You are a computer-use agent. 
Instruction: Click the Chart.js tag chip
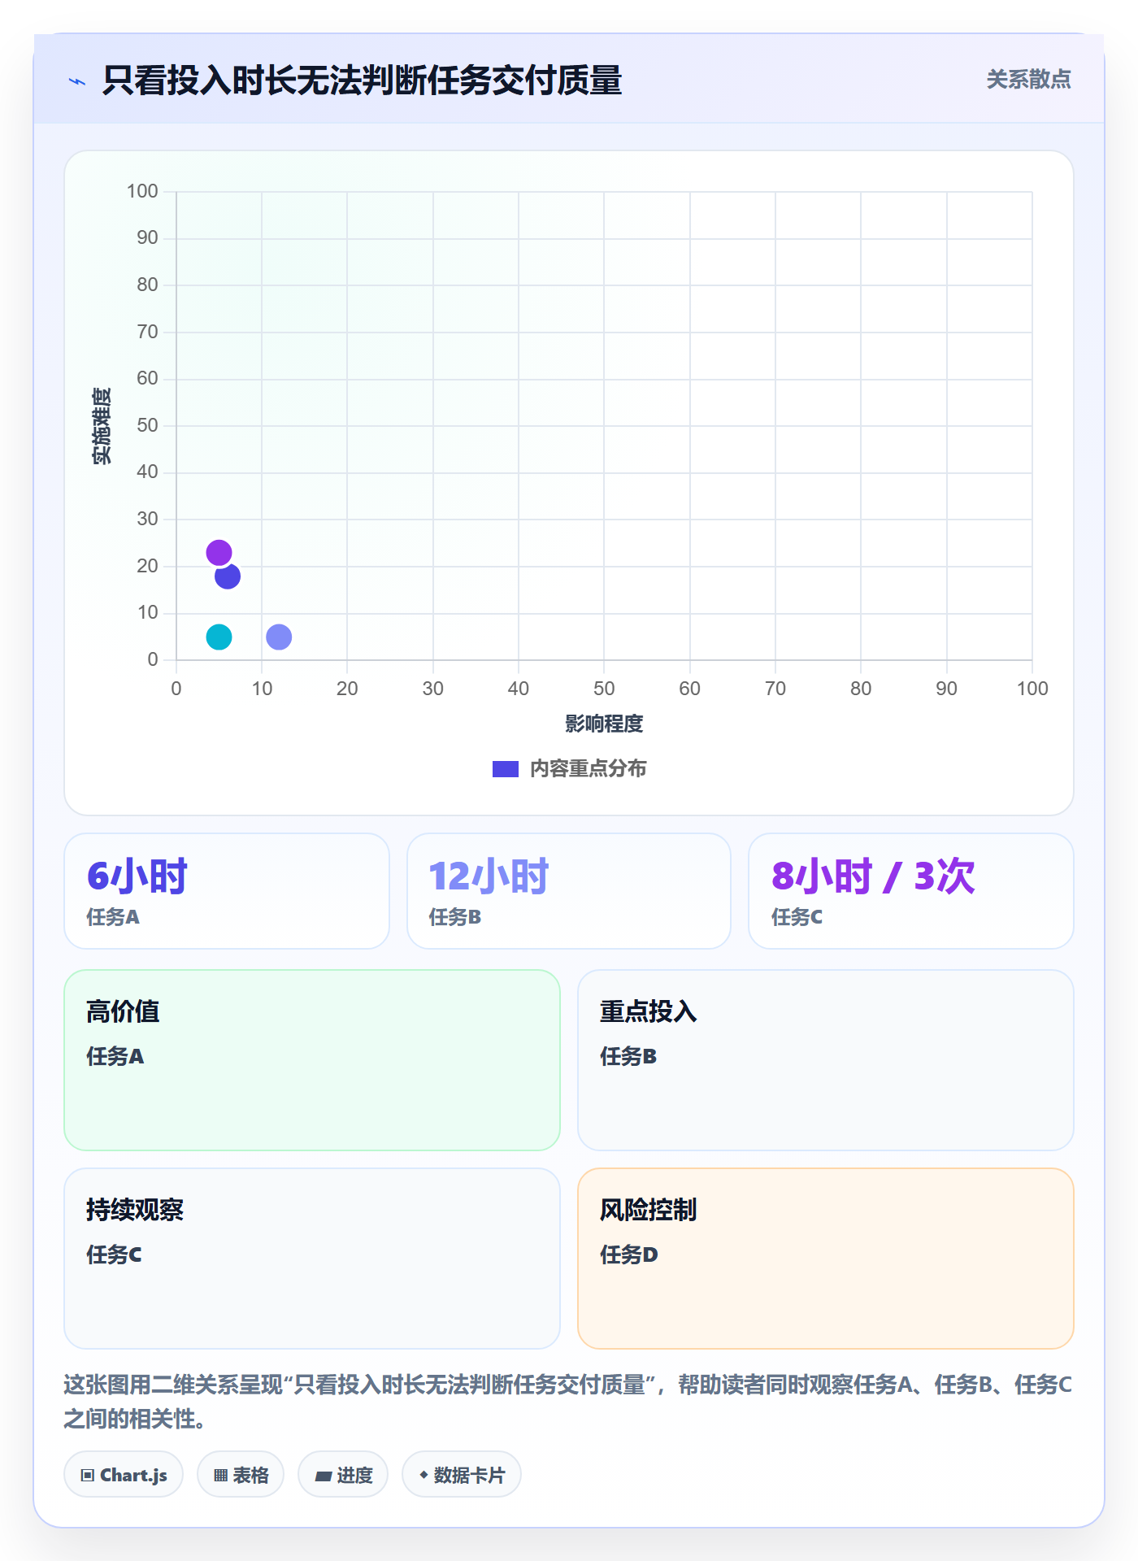tap(124, 1474)
